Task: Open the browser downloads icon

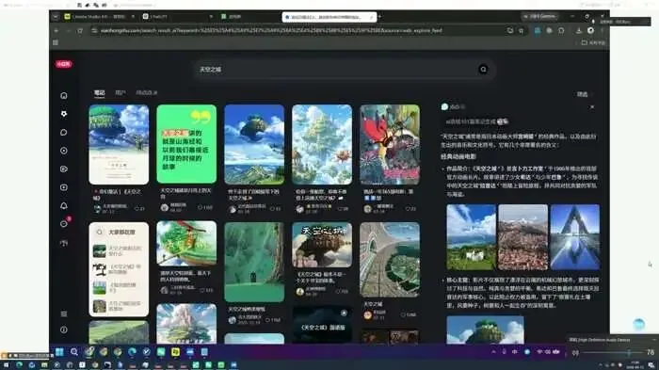Action: click(x=579, y=31)
